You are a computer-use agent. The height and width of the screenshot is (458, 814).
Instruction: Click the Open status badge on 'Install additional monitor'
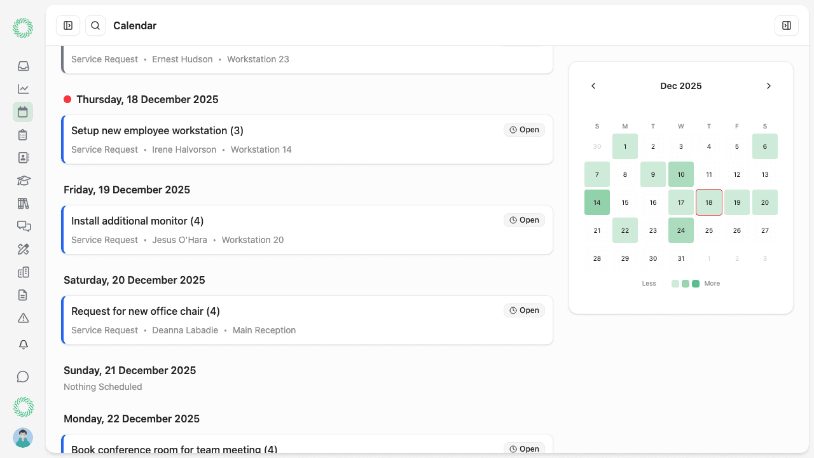(524, 219)
